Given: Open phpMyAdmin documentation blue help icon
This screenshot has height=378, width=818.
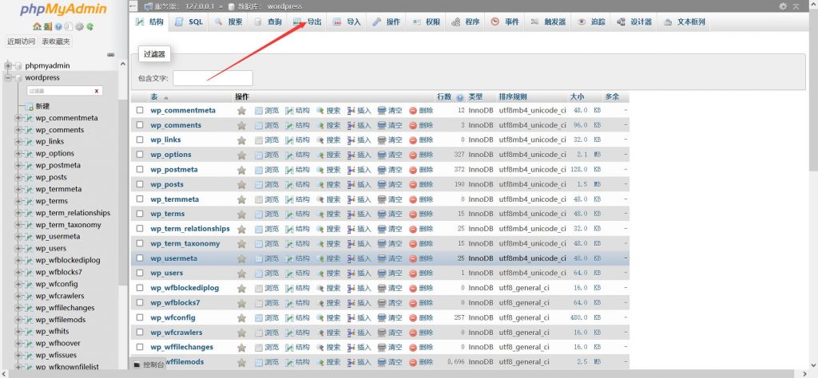Looking at the screenshot, I should (x=58, y=26).
